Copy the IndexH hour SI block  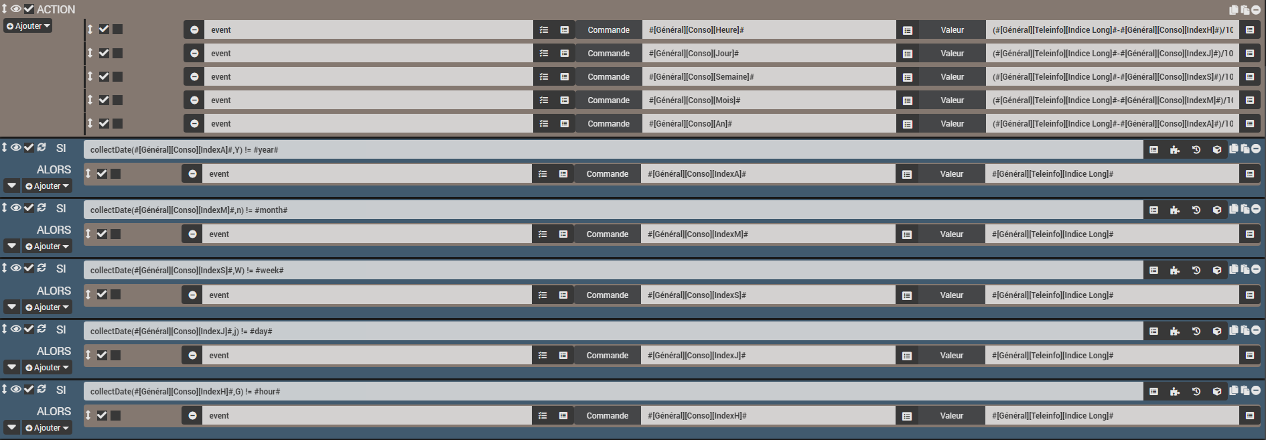[x=1234, y=390]
